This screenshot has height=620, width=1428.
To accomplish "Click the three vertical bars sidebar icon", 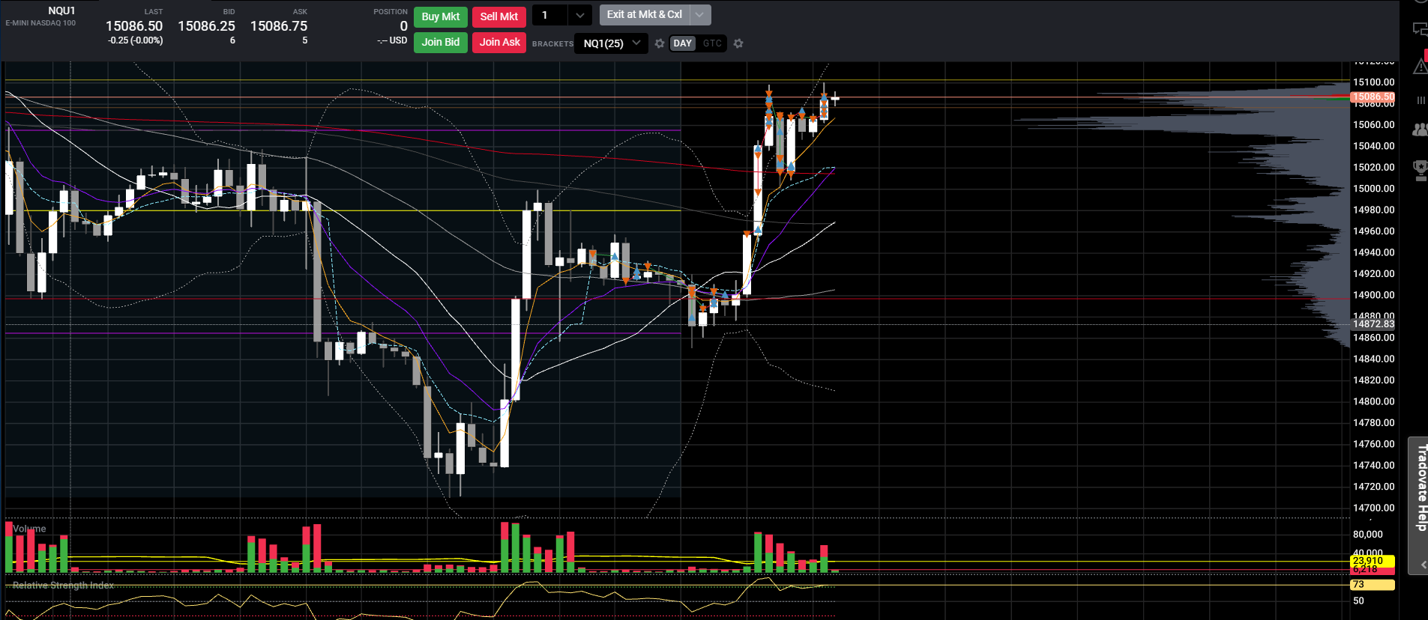I will pos(1421,100).
